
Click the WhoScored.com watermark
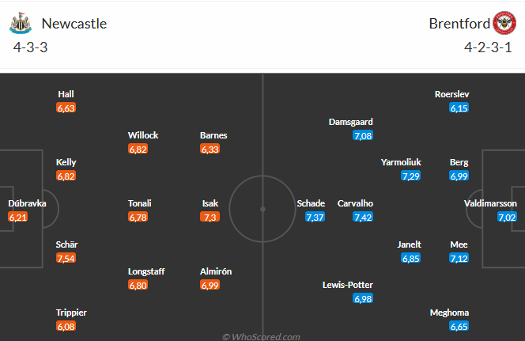(261, 336)
